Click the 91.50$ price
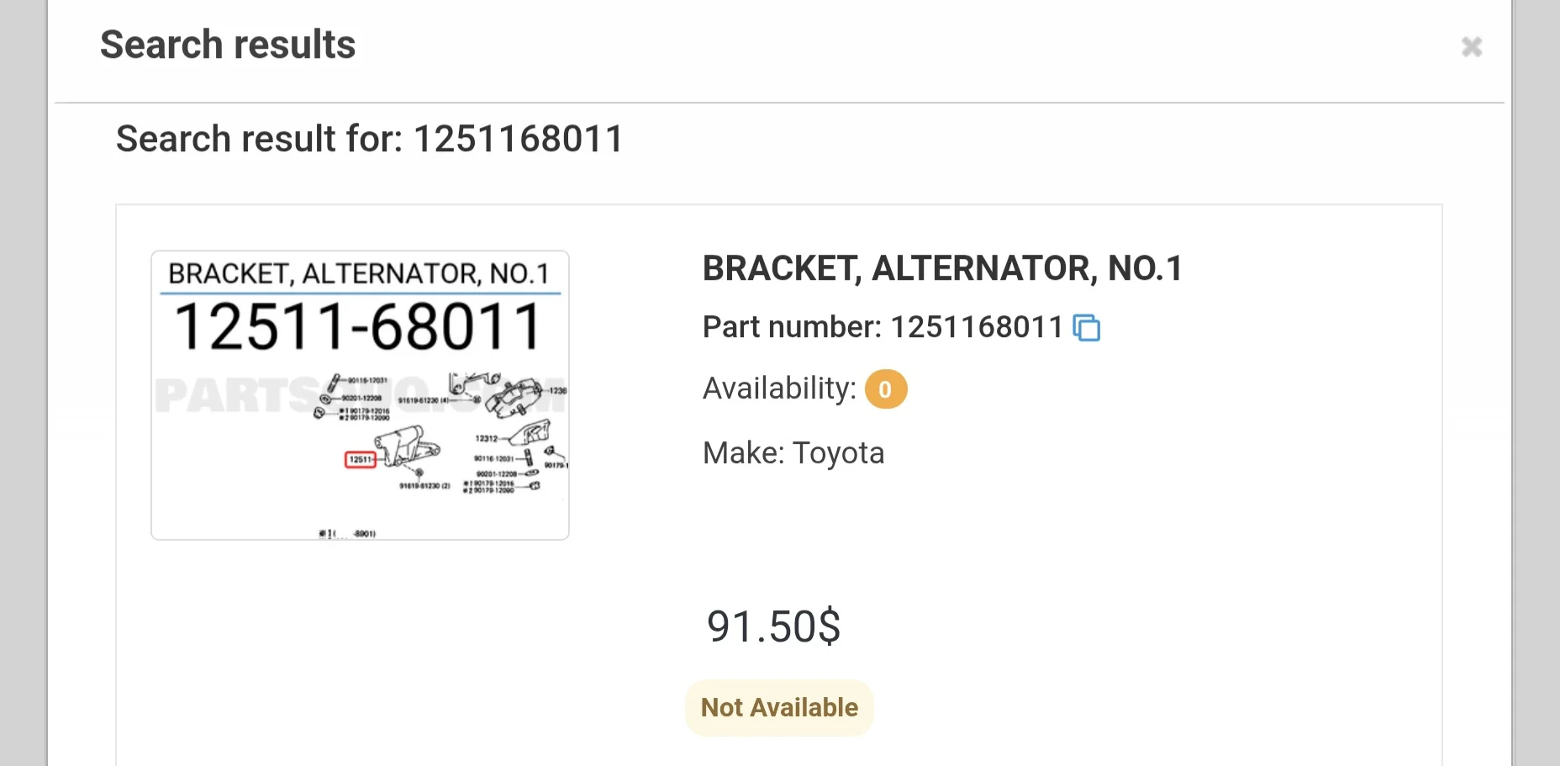Screen dimensions: 1560x766 [773, 627]
